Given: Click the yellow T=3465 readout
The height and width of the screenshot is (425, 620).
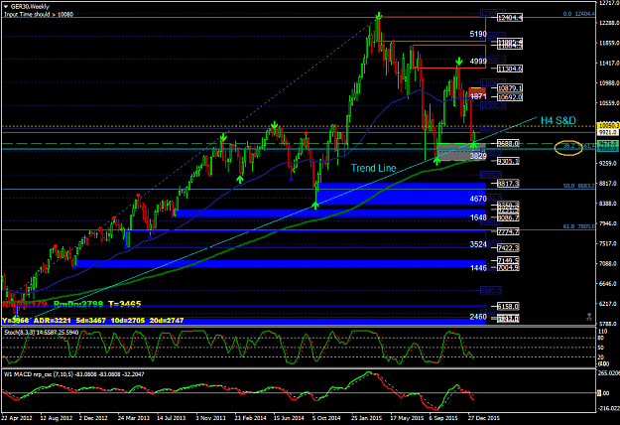Looking at the screenshot, I should [x=125, y=304].
